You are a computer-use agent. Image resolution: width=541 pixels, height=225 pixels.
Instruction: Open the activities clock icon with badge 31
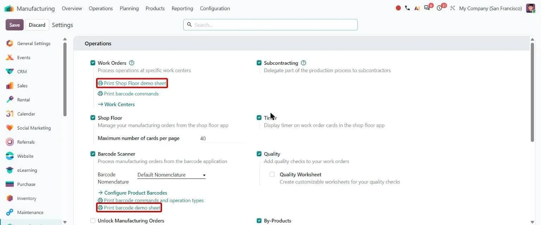coord(439,8)
